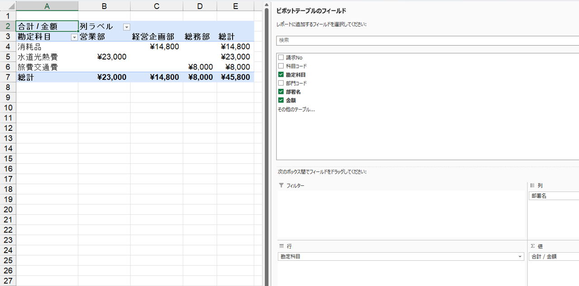This screenshot has width=579, height=286.
Task: Remove the 金額 field via its checkbox
Action: click(x=281, y=100)
